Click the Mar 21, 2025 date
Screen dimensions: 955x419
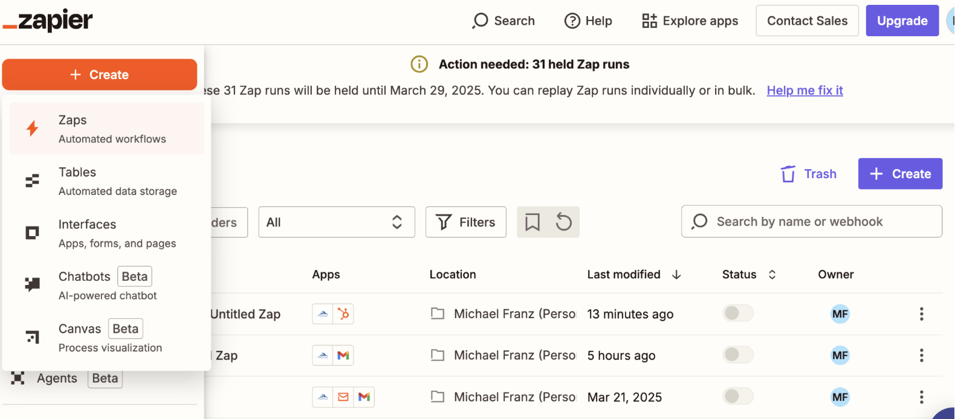tap(624, 398)
